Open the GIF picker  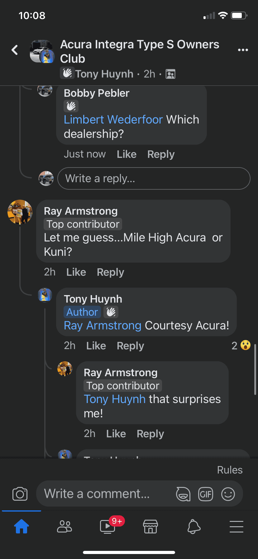pos(206,494)
